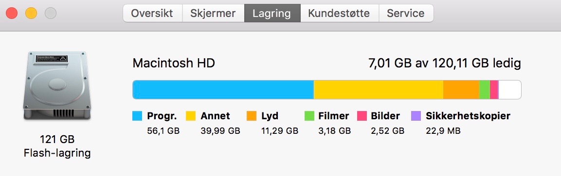Viewport: 561px width, 176px height.
Task: Click the blue Progr. legend swatch
Action: pos(137,116)
